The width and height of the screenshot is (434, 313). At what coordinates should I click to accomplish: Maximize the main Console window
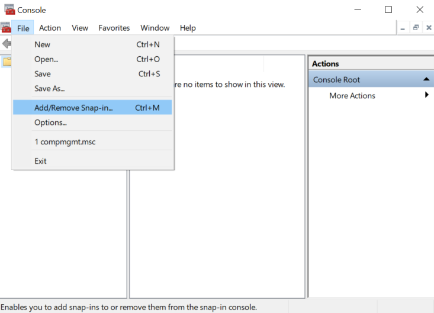coord(388,9)
